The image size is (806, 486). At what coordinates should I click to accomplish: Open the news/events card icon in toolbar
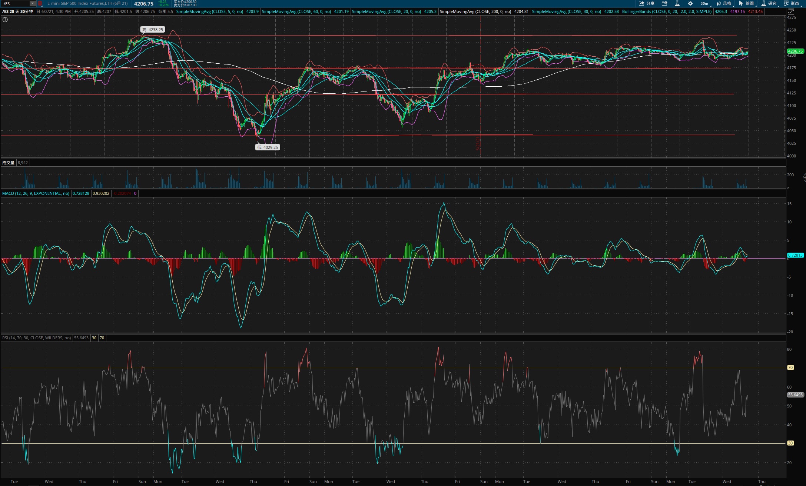[x=664, y=3]
